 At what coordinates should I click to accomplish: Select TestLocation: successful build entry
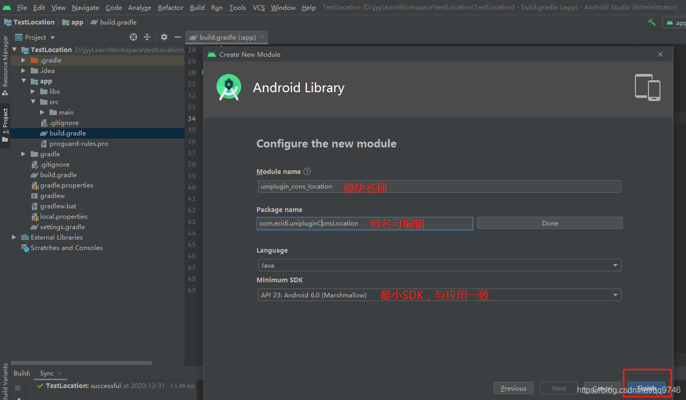(x=115, y=386)
